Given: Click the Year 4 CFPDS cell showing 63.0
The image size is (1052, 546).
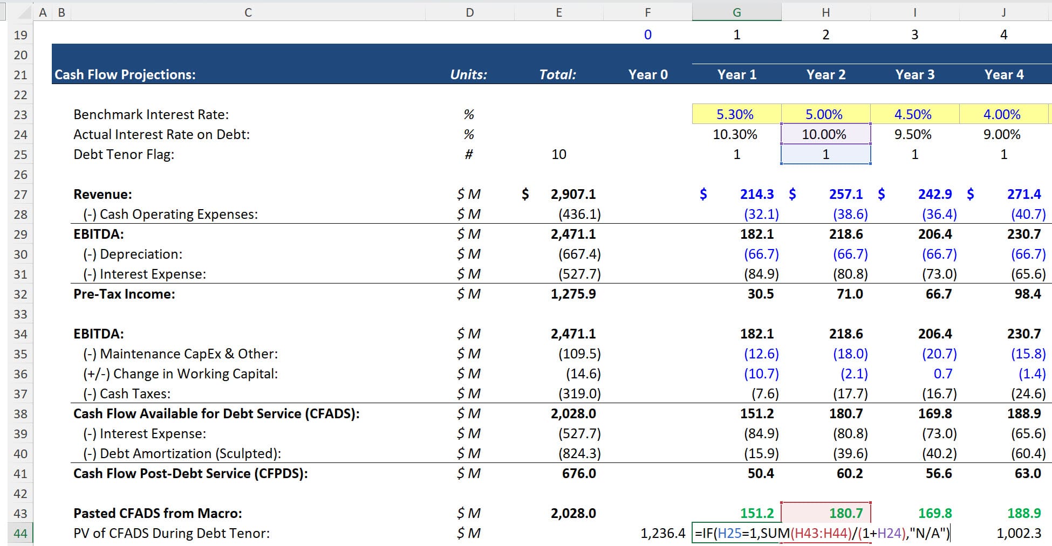Looking at the screenshot, I should pyautogui.click(x=1029, y=473).
